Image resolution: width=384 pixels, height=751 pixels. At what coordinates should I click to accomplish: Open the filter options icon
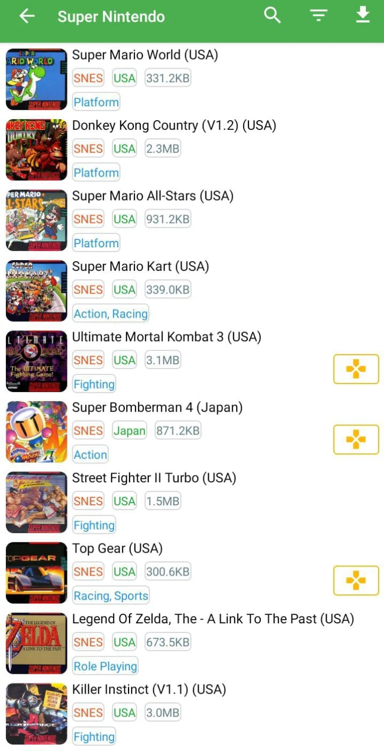tap(319, 16)
